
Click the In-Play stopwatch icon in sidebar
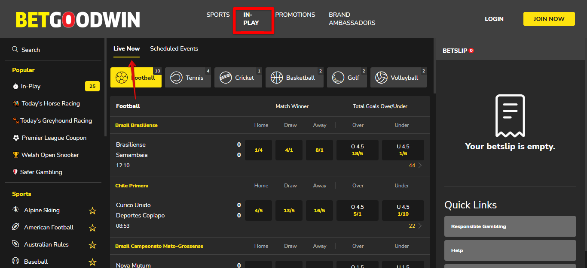[16, 87]
